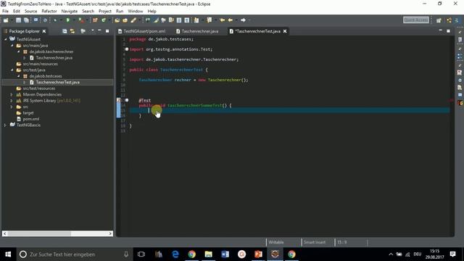Toggle folding for the import statements
Viewport: 464px width, 261px height.
pos(127,49)
